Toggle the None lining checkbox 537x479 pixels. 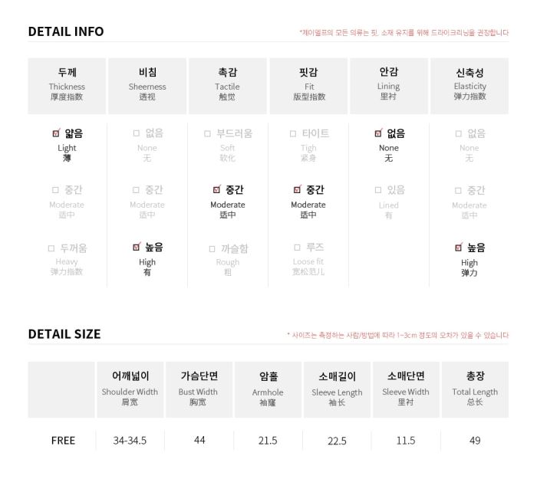tap(378, 133)
